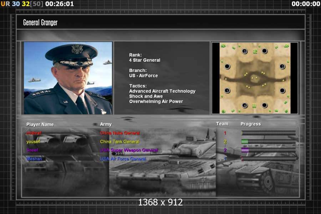Click General Granger's portrait image
The width and height of the screenshot is (321, 214).
(68, 78)
